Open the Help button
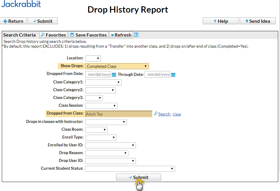This screenshot has width=280, height=191. pyautogui.click(x=221, y=21)
